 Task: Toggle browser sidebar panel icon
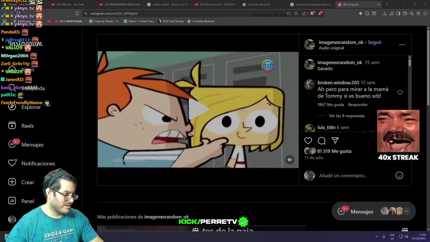[x=398, y=13]
